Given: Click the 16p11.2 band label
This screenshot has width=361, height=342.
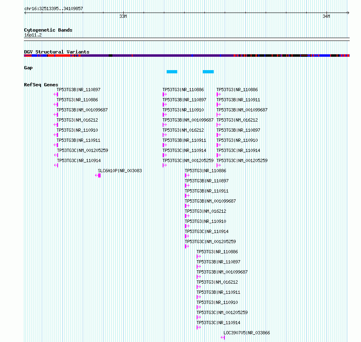Looking at the screenshot, I should coord(33,35).
